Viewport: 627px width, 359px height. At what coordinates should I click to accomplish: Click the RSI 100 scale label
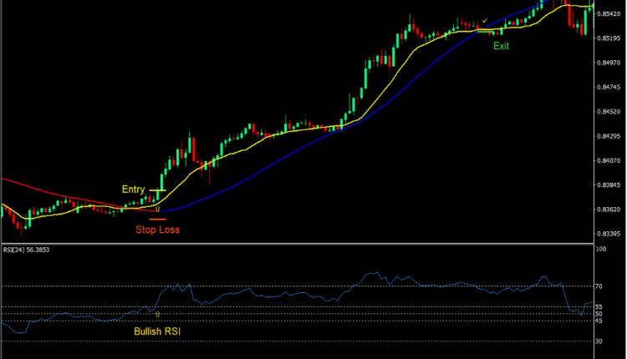[x=601, y=250]
